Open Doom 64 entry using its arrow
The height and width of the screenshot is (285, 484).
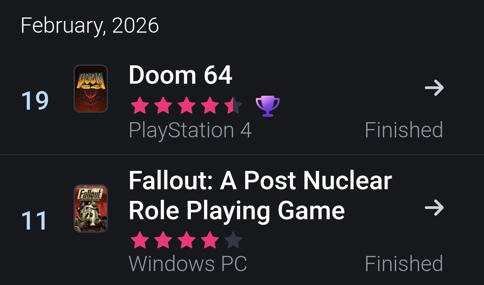pyautogui.click(x=434, y=88)
